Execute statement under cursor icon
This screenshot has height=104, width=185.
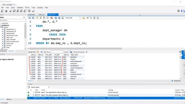pos(40,18)
